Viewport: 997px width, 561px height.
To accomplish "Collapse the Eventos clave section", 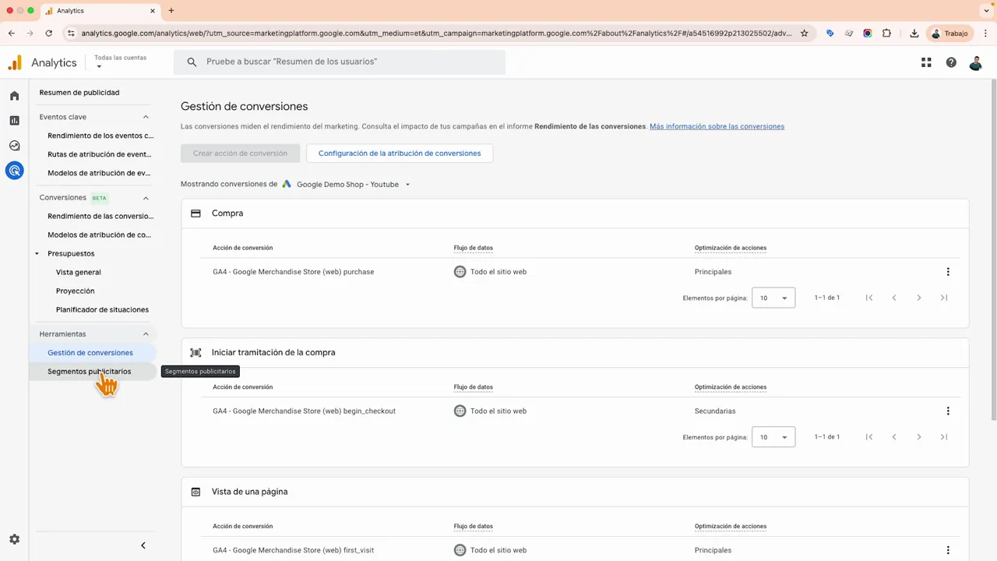I will [146, 117].
